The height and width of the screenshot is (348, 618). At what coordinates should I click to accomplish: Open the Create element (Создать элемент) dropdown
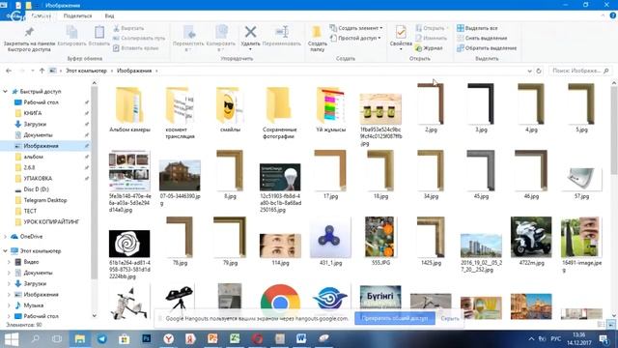(x=356, y=28)
